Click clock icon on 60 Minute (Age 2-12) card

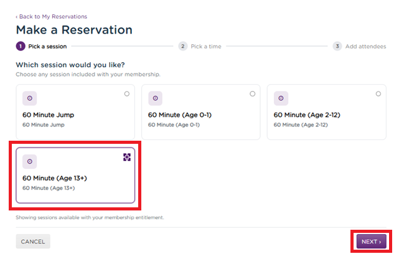281,98
